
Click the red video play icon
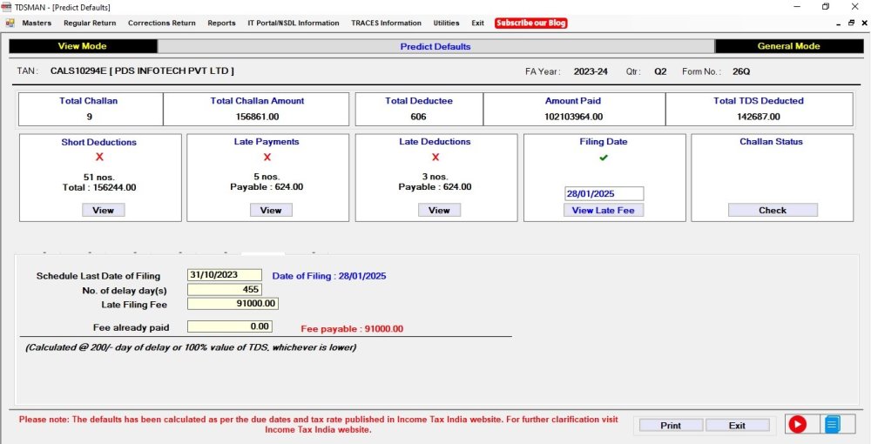797,425
